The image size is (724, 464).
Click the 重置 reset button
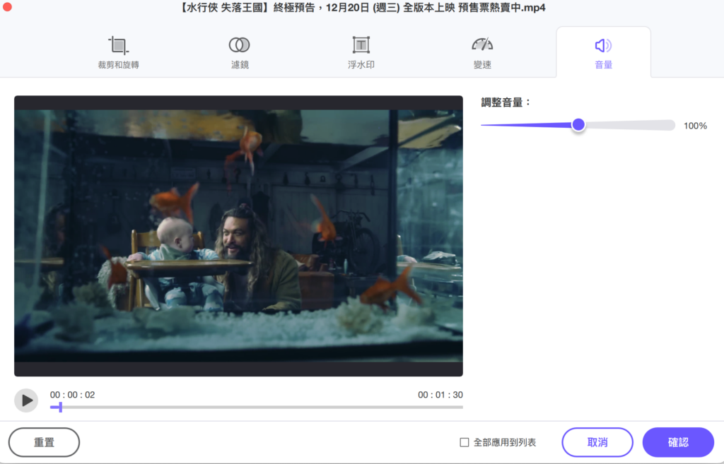coord(44,442)
